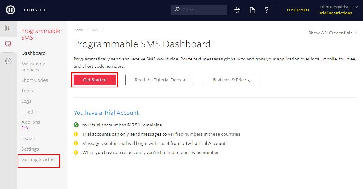This screenshot has height=189, width=363.
Task: Open the debugger bug icon
Action: pos(237,10)
